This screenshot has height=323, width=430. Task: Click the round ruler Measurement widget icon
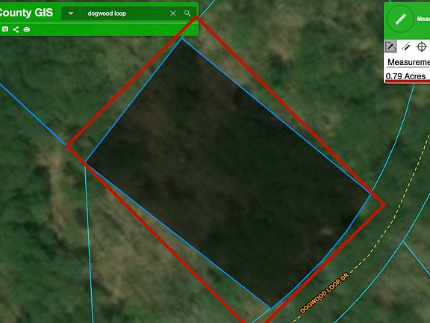(x=400, y=19)
